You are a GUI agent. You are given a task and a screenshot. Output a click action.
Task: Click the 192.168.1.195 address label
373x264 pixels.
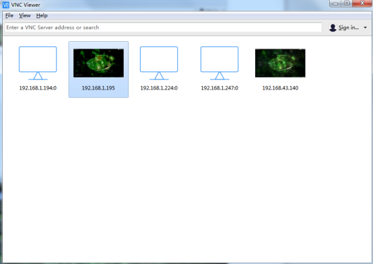98,88
